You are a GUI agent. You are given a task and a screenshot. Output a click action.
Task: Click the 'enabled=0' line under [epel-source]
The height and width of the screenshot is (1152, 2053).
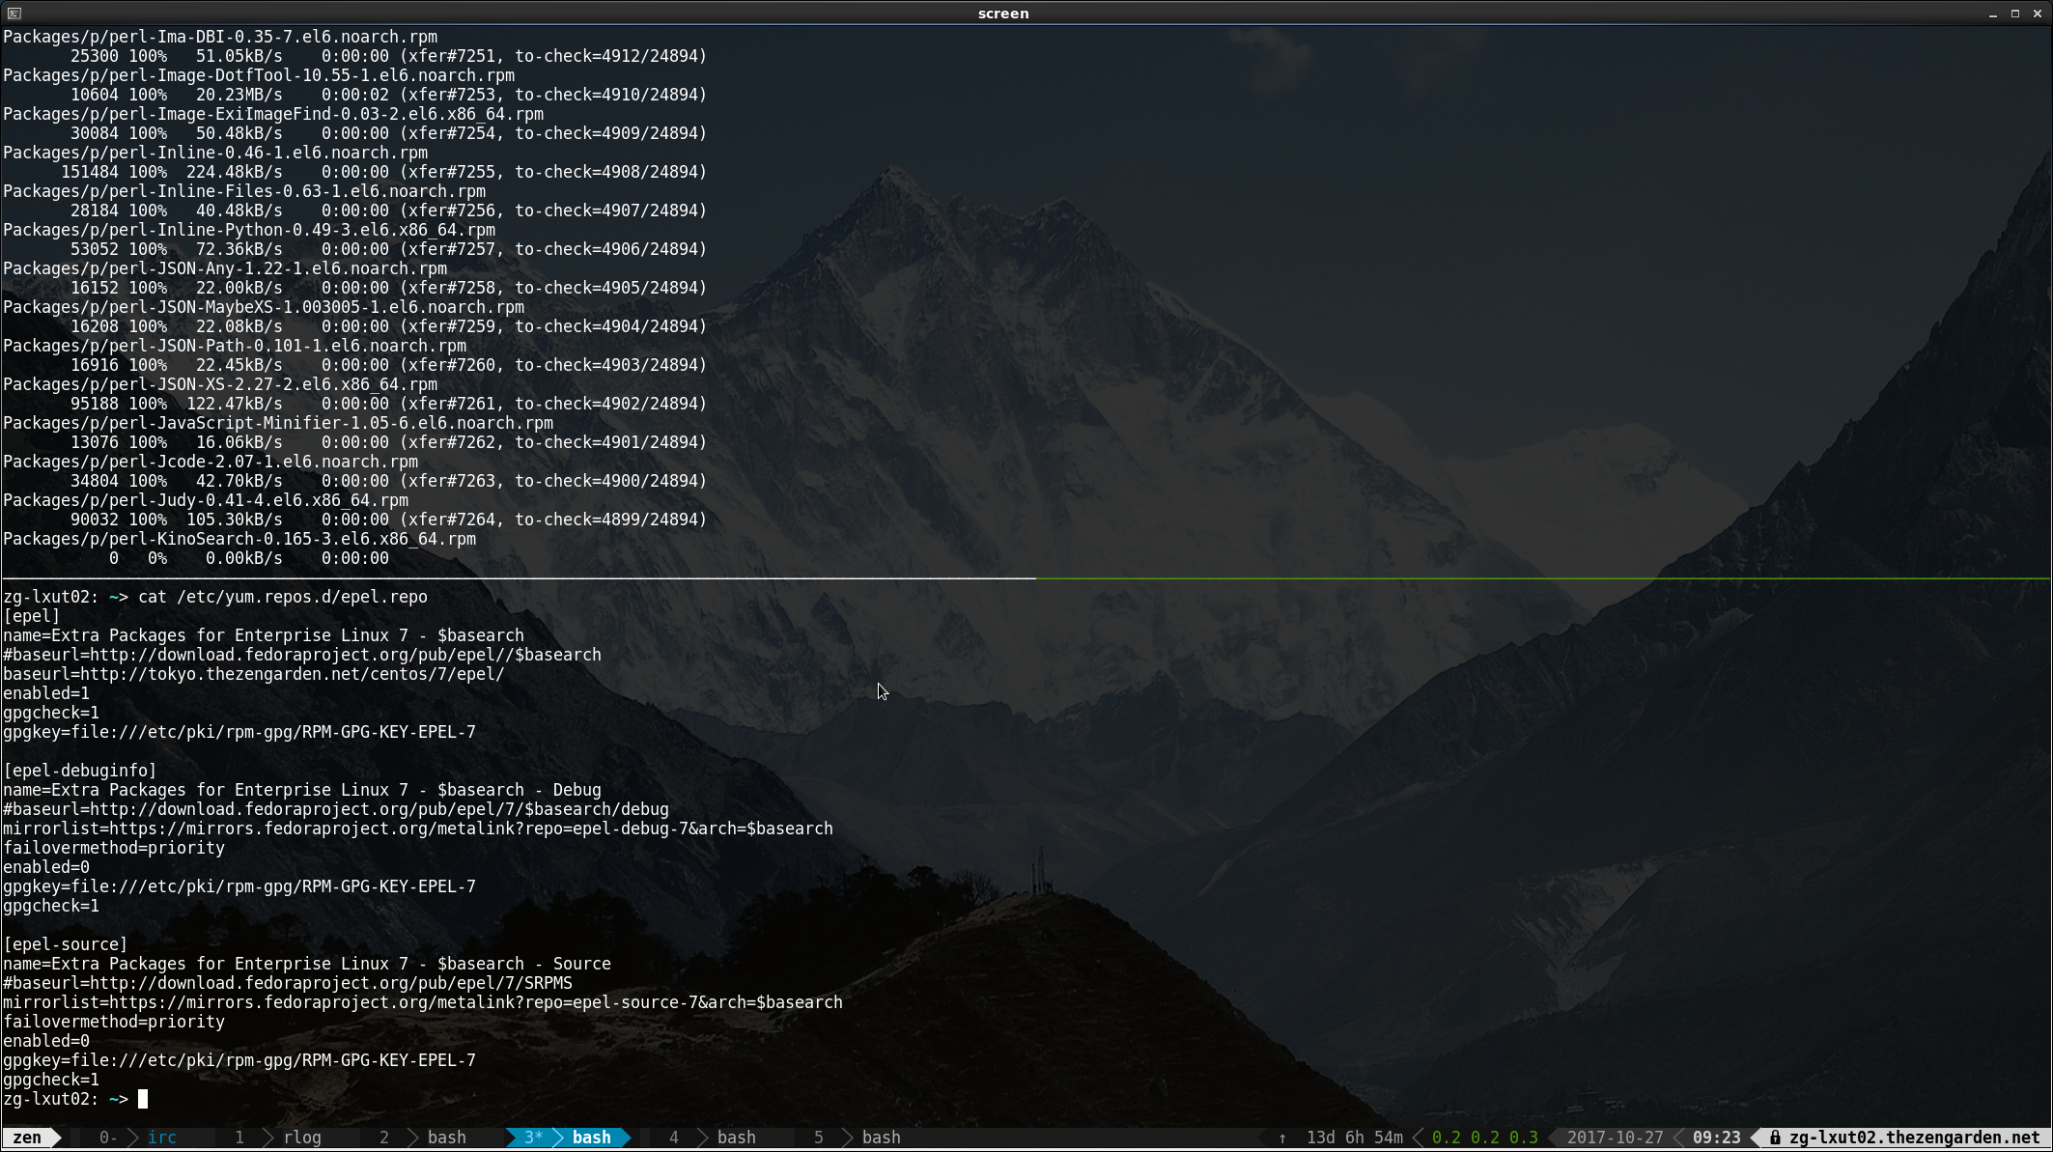click(45, 1041)
